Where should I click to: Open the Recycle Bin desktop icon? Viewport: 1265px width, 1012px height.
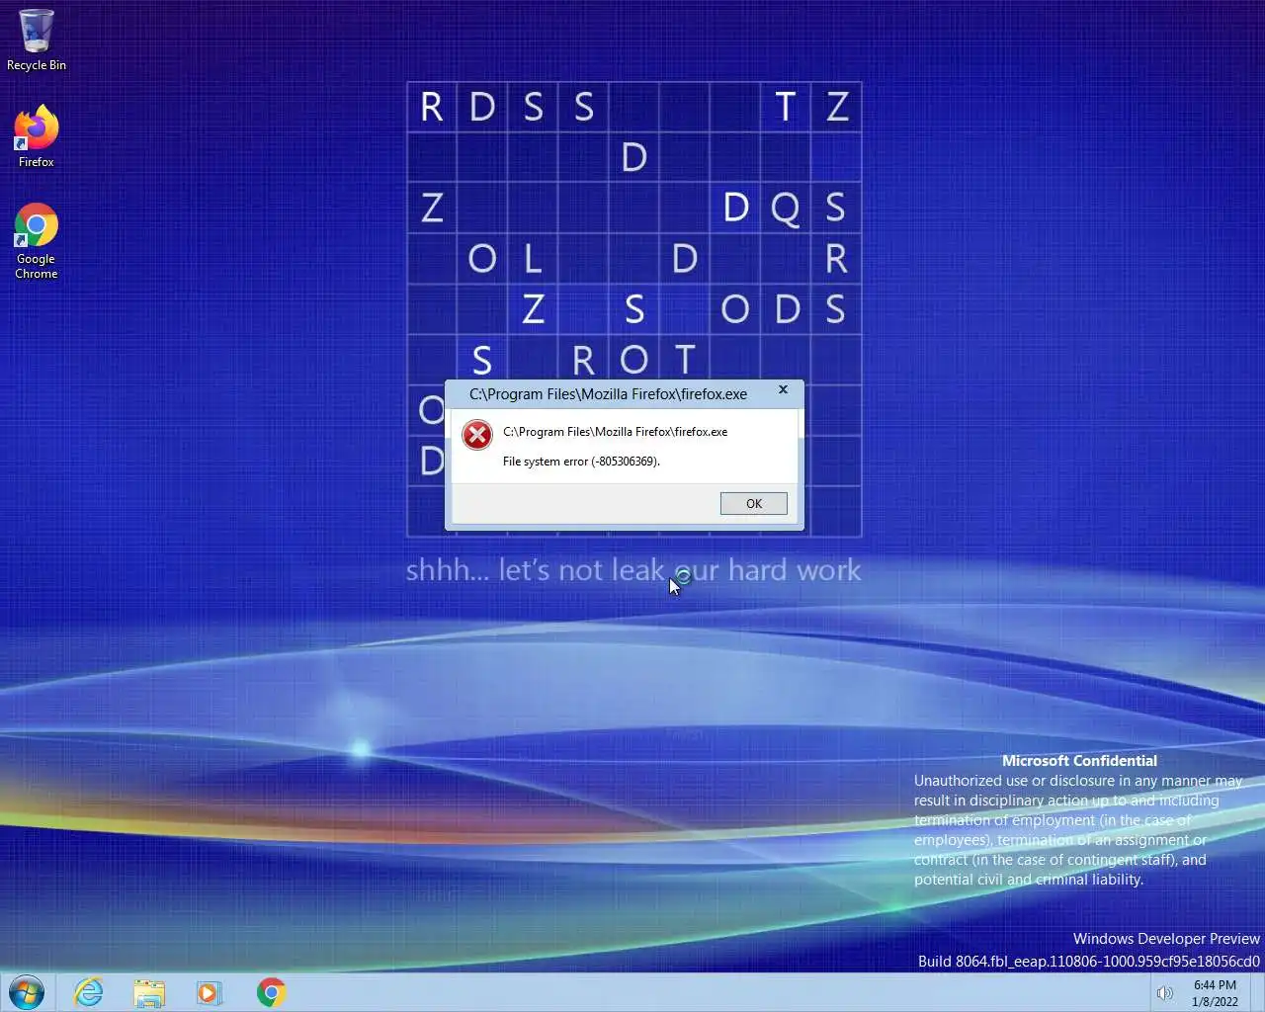[x=37, y=41]
